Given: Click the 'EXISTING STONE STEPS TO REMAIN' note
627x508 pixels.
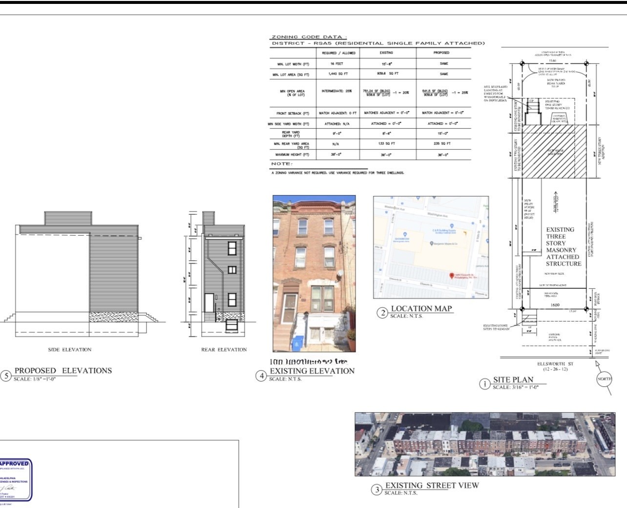Looking at the screenshot, I should [x=497, y=327].
